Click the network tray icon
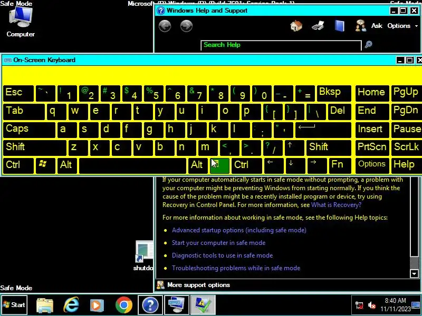 coord(359,305)
